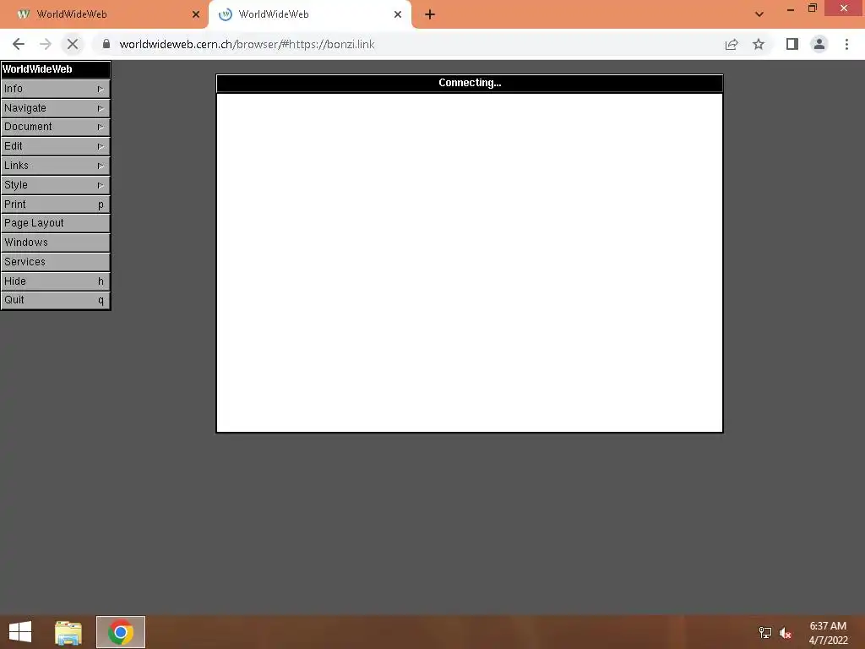Viewport: 865px width, 649px height.
Task: Click the muted volume tray icon
Action: (x=785, y=632)
